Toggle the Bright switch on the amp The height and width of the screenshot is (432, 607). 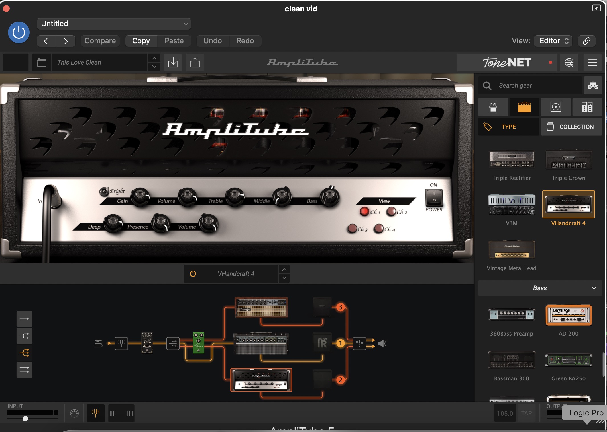coord(104,191)
